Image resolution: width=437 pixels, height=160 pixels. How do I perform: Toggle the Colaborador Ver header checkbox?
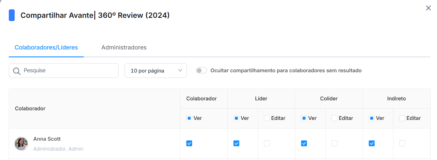pos(189,118)
